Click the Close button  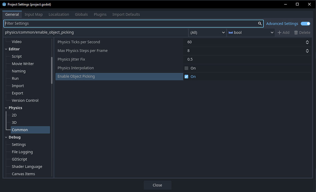(157, 185)
